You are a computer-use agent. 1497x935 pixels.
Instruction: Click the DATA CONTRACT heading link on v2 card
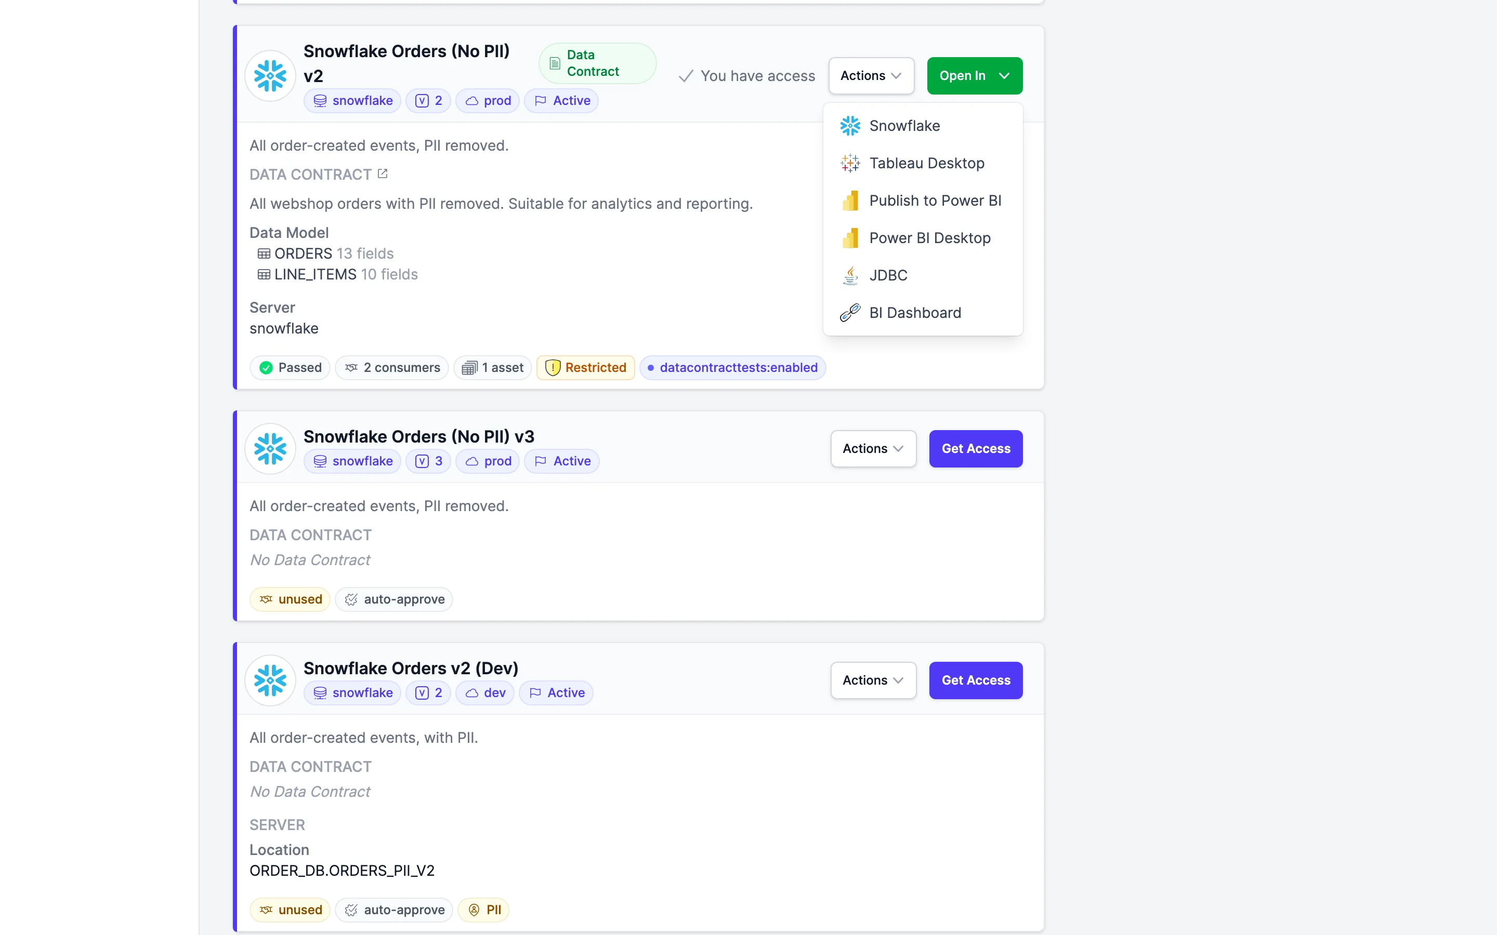pyautogui.click(x=310, y=175)
